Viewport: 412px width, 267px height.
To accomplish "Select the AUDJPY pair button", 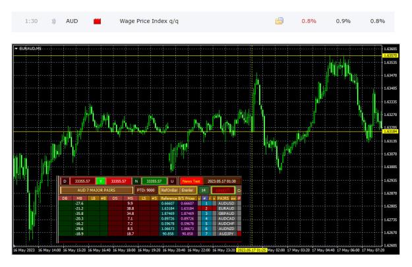I will (x=226, y=233).
